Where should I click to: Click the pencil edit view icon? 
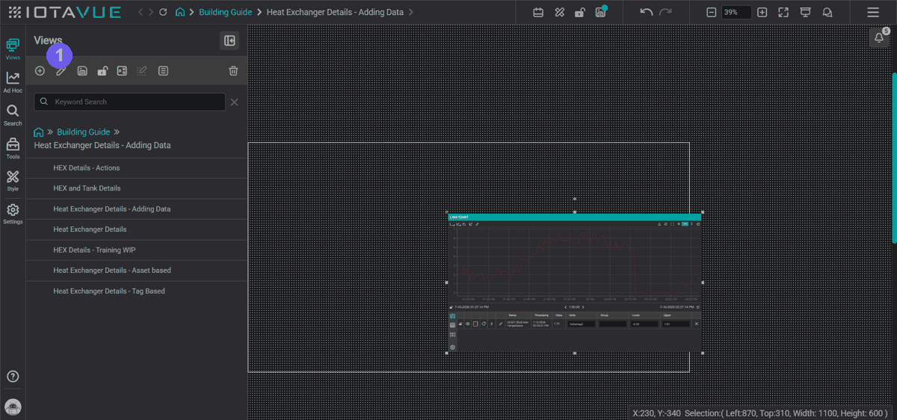(x=61, y=71)
